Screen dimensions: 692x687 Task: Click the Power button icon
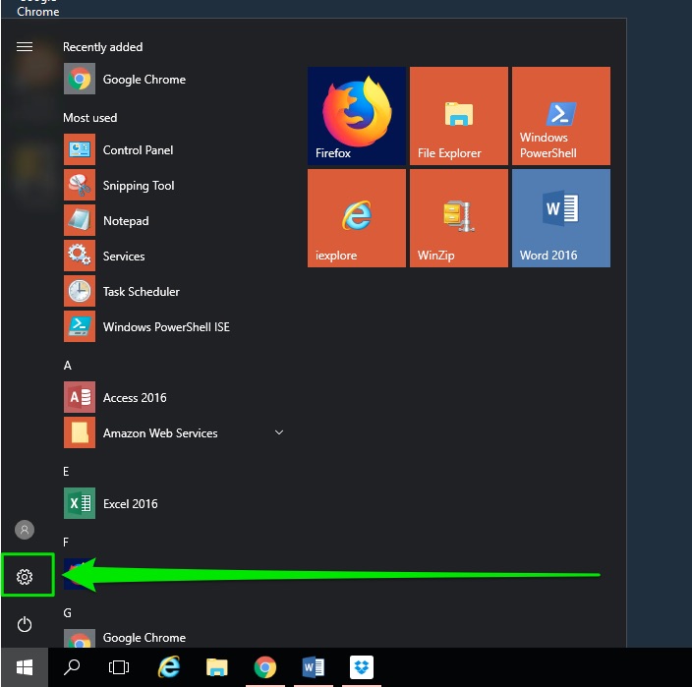pyautogui.click(x=25, y=624)
